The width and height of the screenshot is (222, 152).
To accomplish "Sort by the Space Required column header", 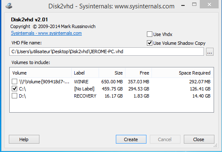I will (x=183, y=73).
